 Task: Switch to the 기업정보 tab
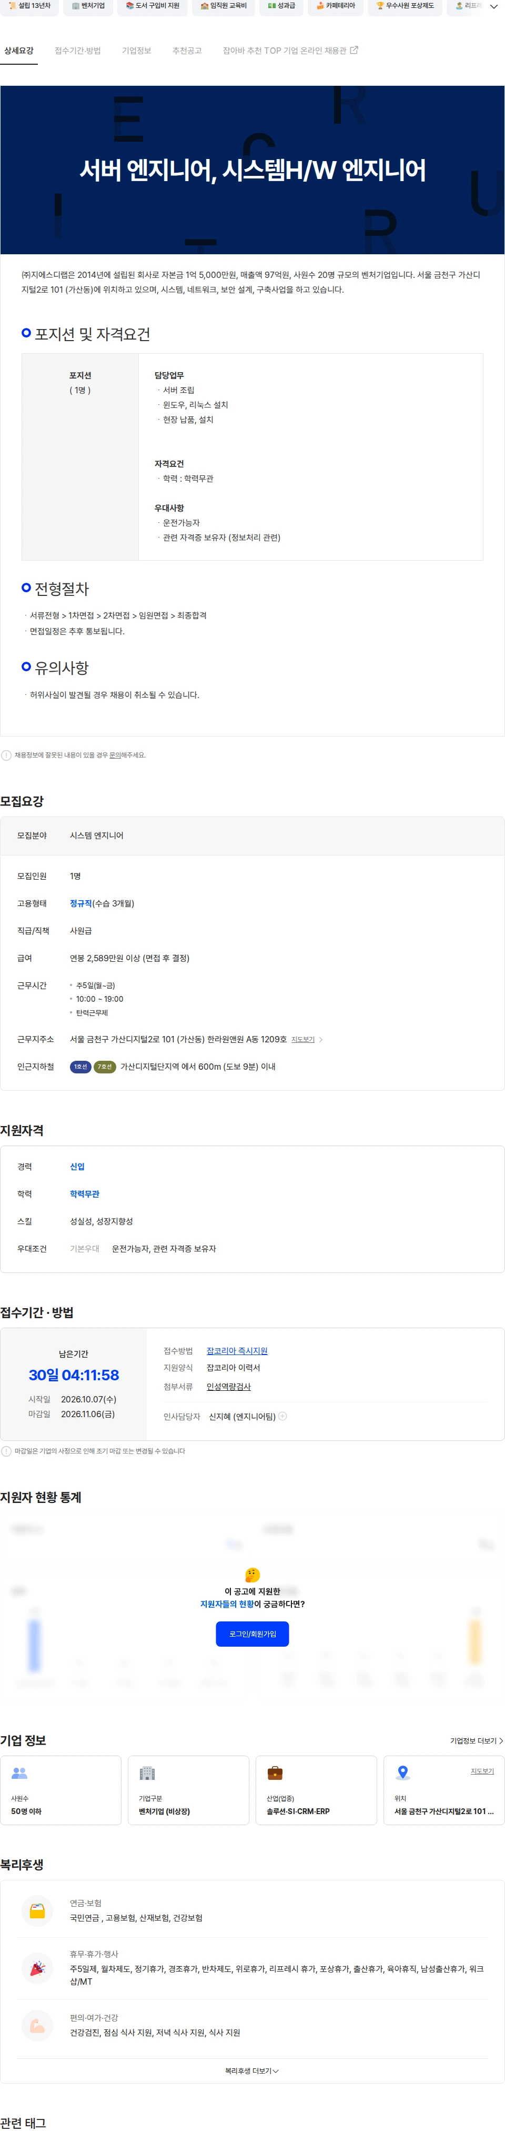[136, 51]
